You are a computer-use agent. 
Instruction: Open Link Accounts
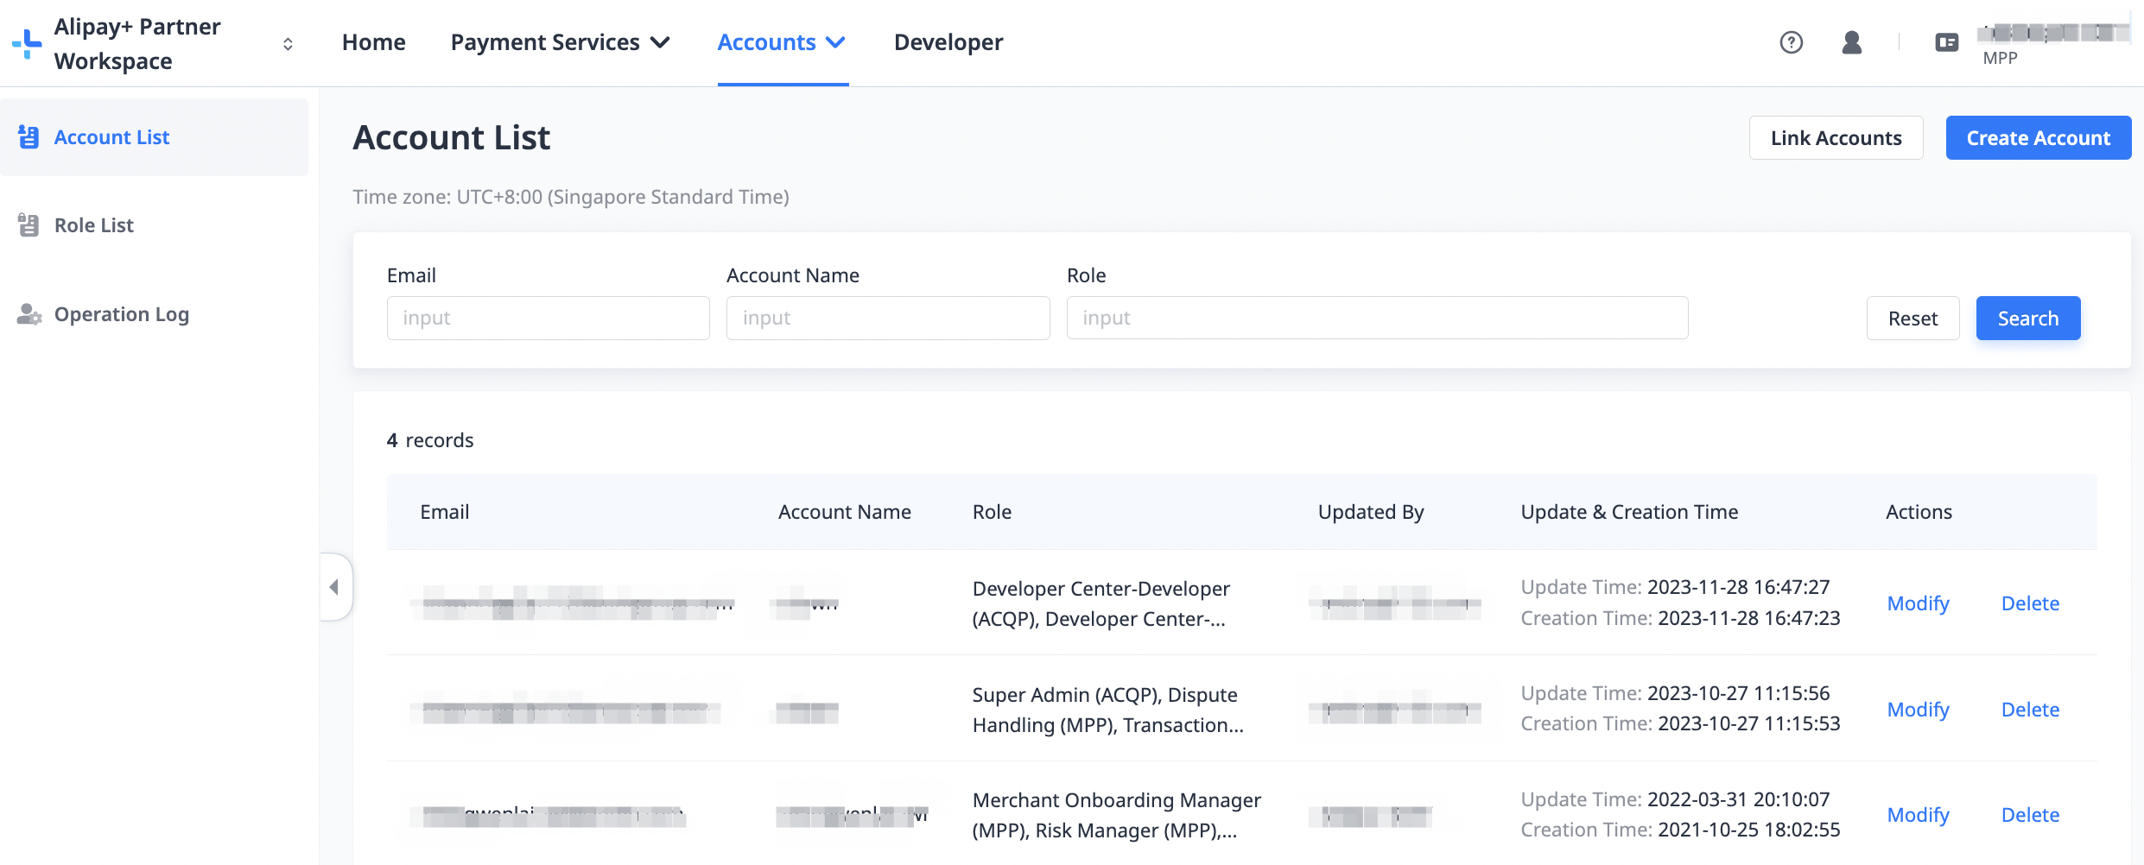1836,137
